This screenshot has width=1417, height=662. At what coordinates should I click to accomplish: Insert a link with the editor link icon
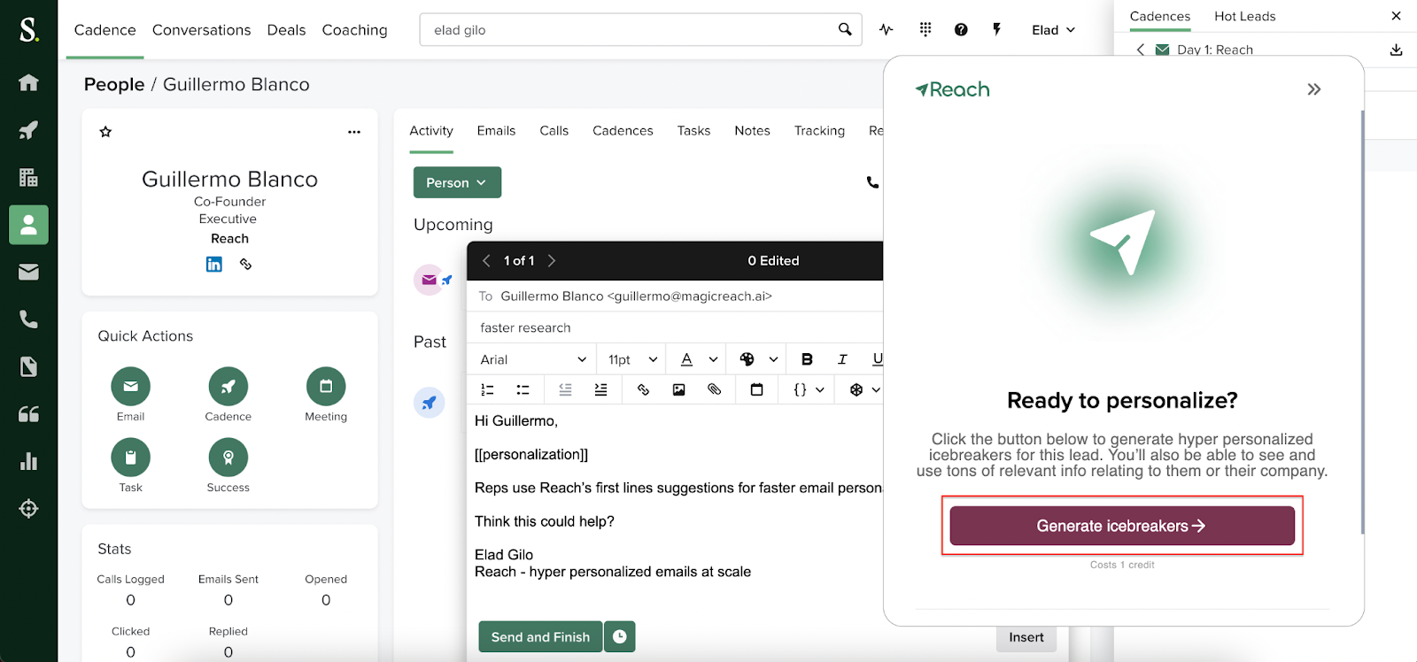[x=644, y=389]
